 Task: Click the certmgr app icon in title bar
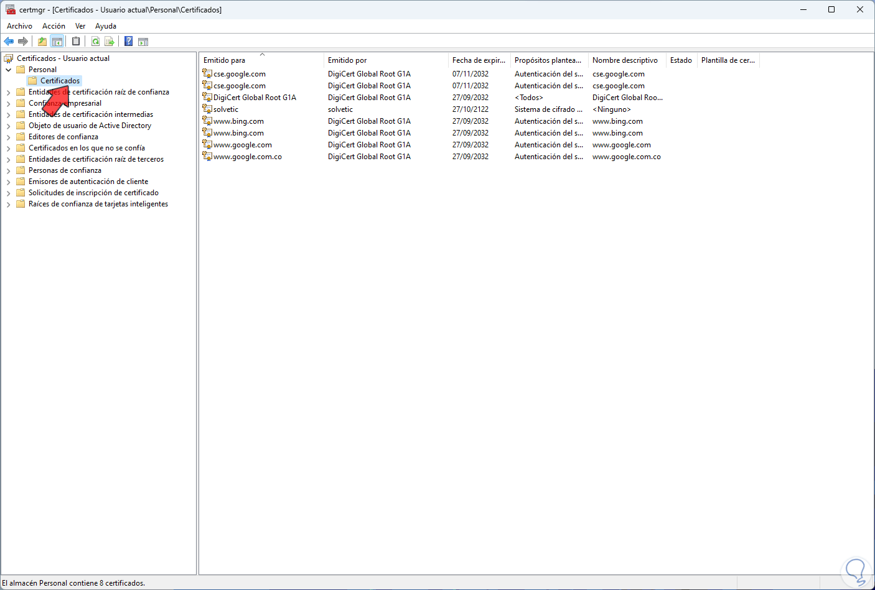point(11,9)
